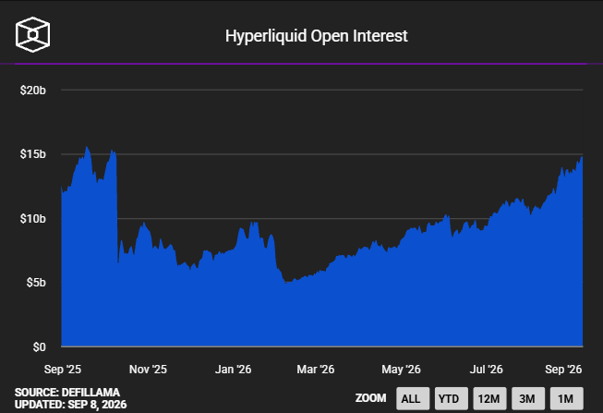Screen dimensions: 603x413
Task: Click the Jan '26 date label
Action: tap(233, 370)
